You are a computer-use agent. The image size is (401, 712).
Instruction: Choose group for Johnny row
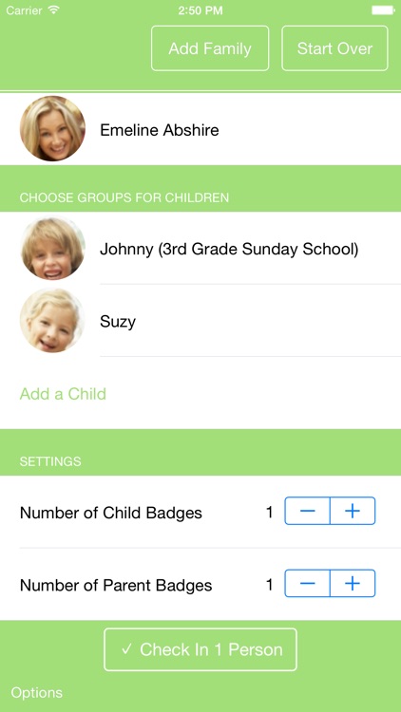point(200,249)
